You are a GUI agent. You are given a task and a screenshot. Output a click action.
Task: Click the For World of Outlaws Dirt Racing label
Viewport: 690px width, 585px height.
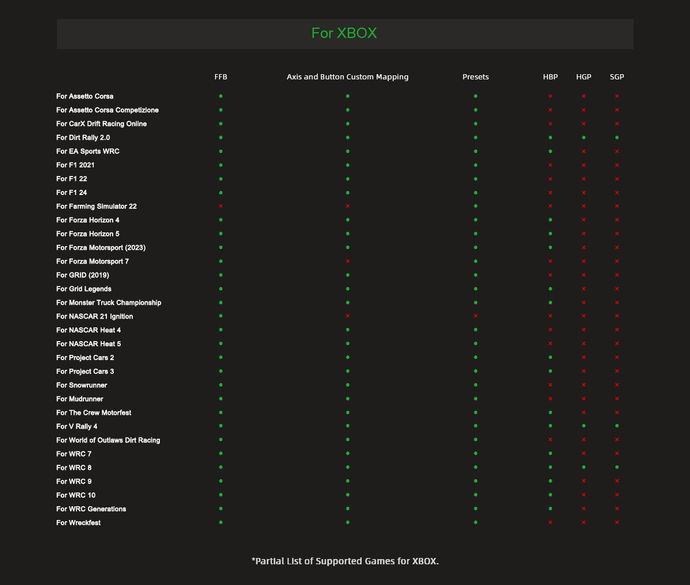pyautogui.click(x=108, y=440)
